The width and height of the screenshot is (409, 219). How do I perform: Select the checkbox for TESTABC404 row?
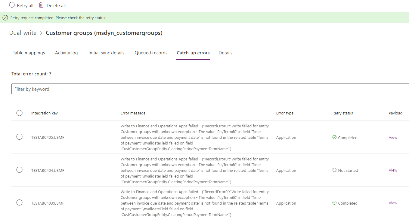click(x=19, y=169)
